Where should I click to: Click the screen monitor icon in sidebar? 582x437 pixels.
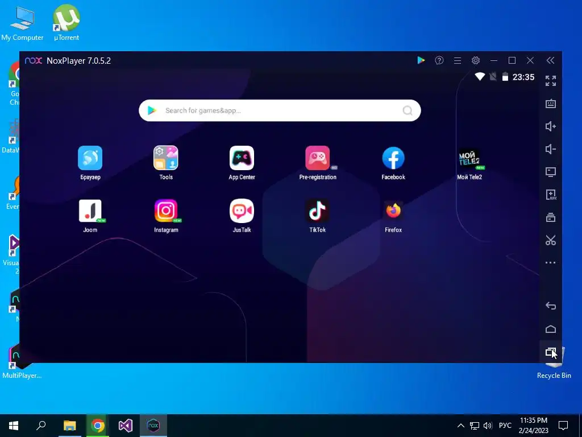pyautogui.click(x=551, y=172)
